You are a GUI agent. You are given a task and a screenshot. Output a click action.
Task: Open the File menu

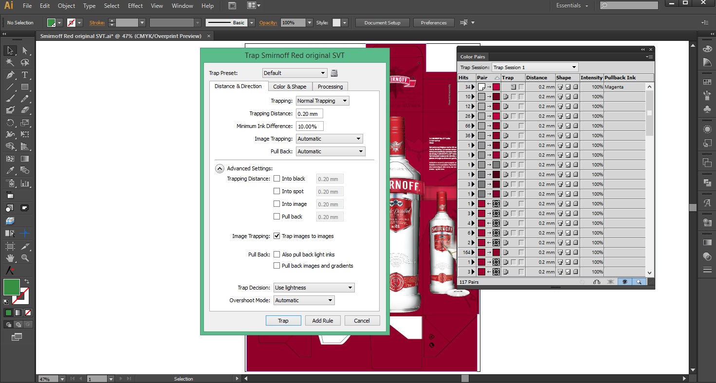(27, 6)
